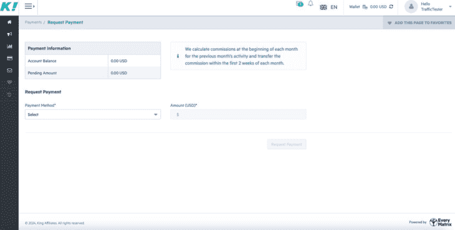The width and height of the screenshot is (455, 230).
Task: Open the Home icon in the sidebar
Action: (9, 22)
